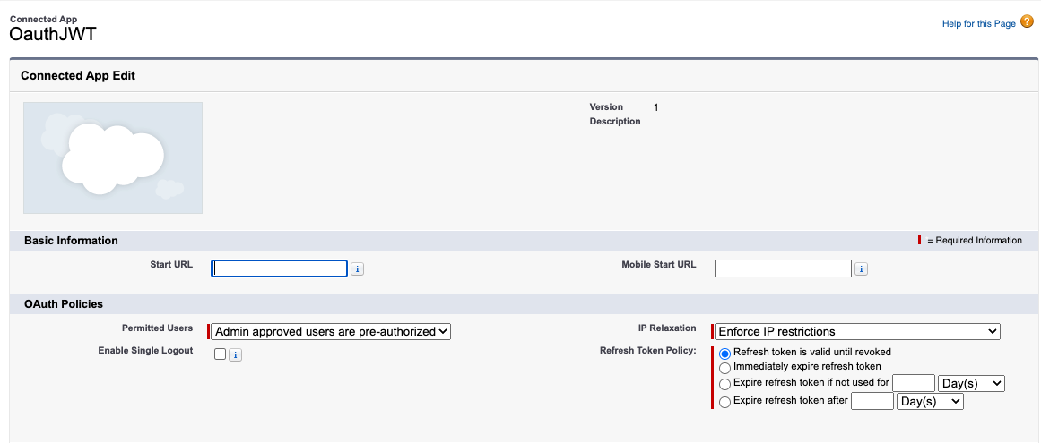Screen dimensions: 1041x443
Task: Choose the 'Expire refresh token after' radio option
Action: [x=724, y=402]
